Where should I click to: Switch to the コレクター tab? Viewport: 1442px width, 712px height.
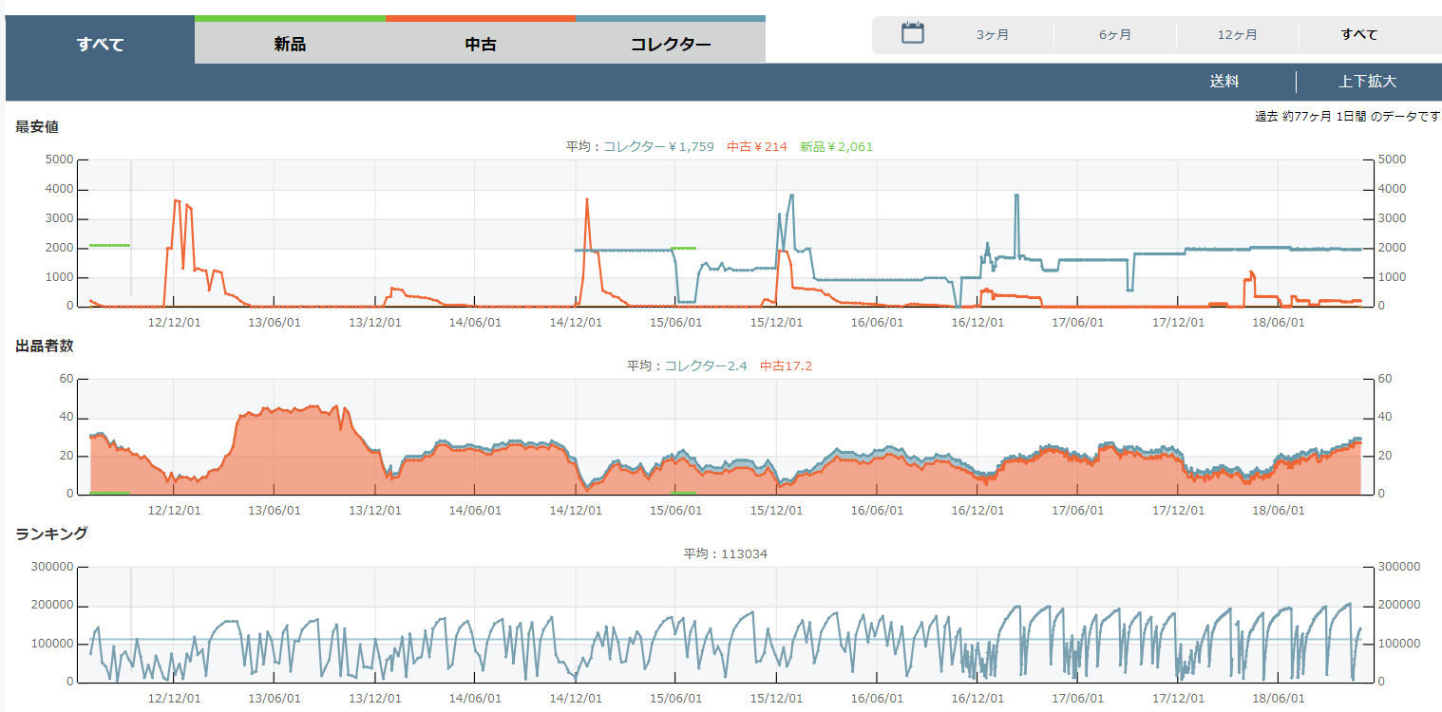[x=671, y=44]
